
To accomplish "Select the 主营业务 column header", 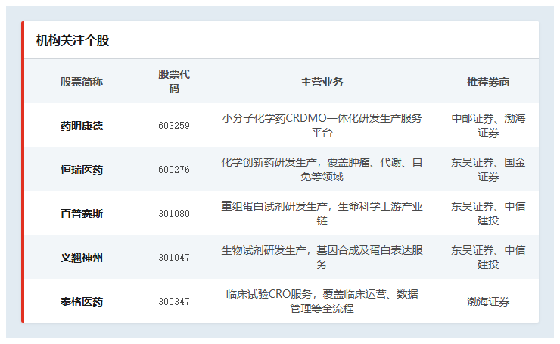I will coord(322,82).
